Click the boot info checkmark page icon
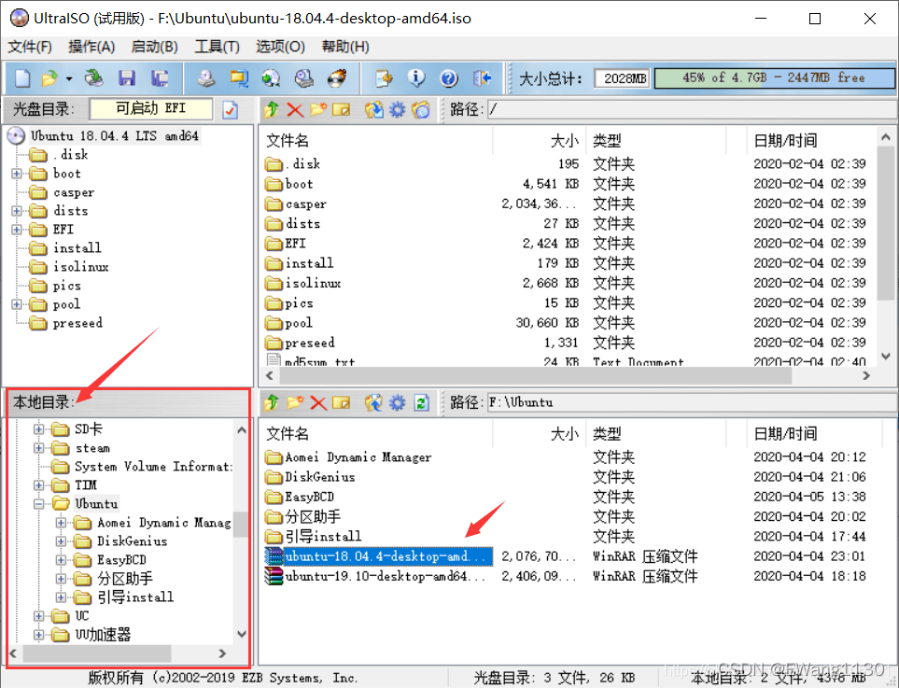This screenshot has width=899, height=688. pyautogui.click(x=230, y=109)
